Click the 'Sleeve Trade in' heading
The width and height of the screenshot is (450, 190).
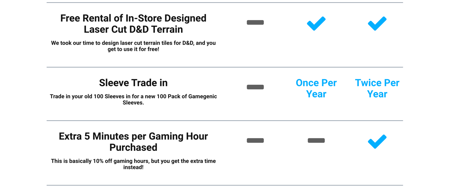pos(133,83)
